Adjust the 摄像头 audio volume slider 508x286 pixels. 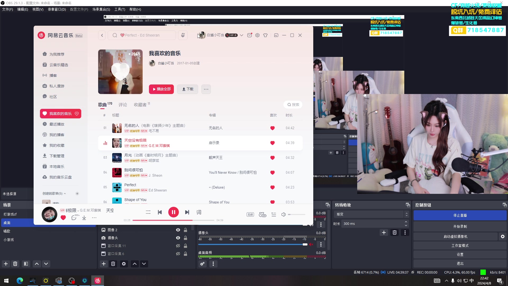(253, 244)
